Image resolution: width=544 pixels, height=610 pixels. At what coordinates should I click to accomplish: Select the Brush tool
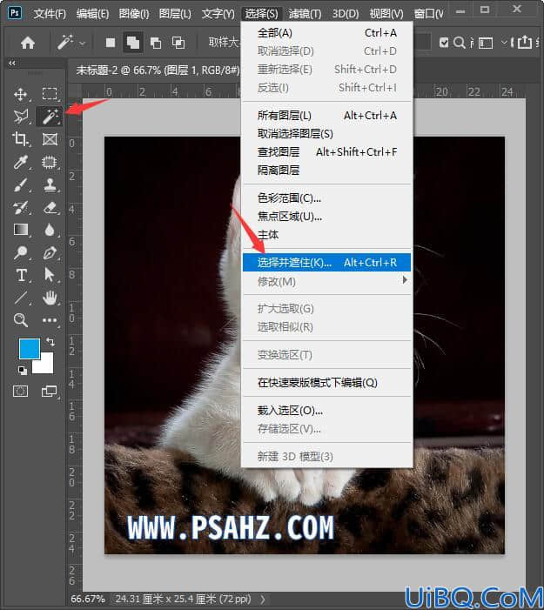coord(20,184)
